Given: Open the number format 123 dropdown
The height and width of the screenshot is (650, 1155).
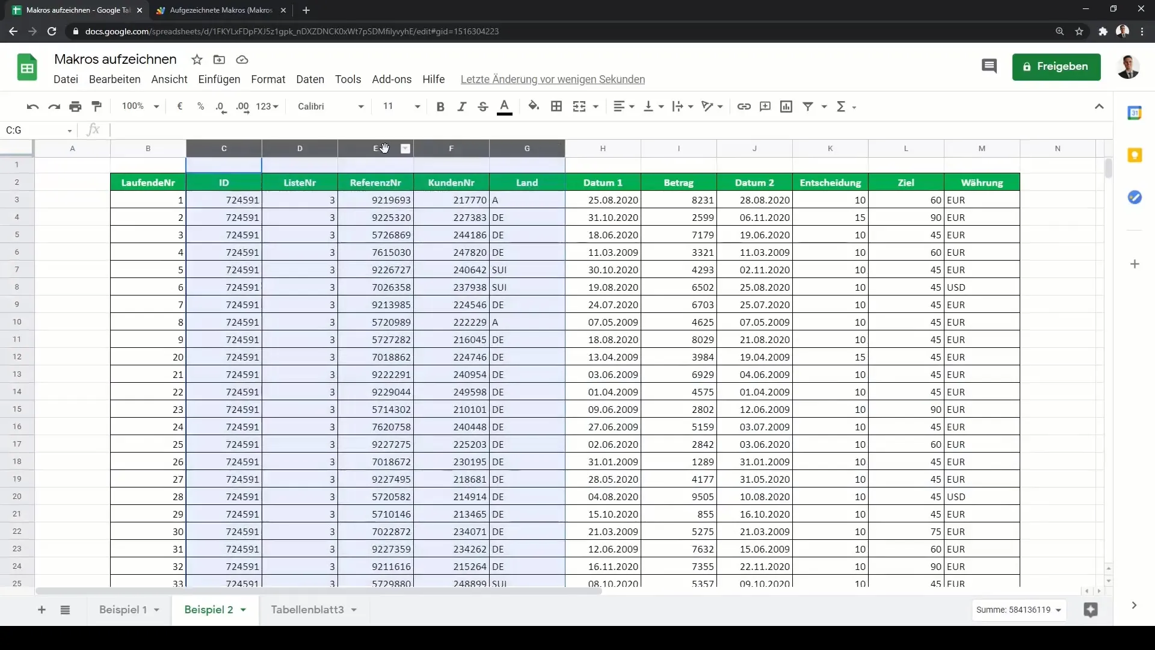Looking at the screenshot, I should point(267,107).
